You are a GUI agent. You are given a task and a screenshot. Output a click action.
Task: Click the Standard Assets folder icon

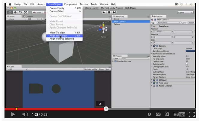coord(115,61)
